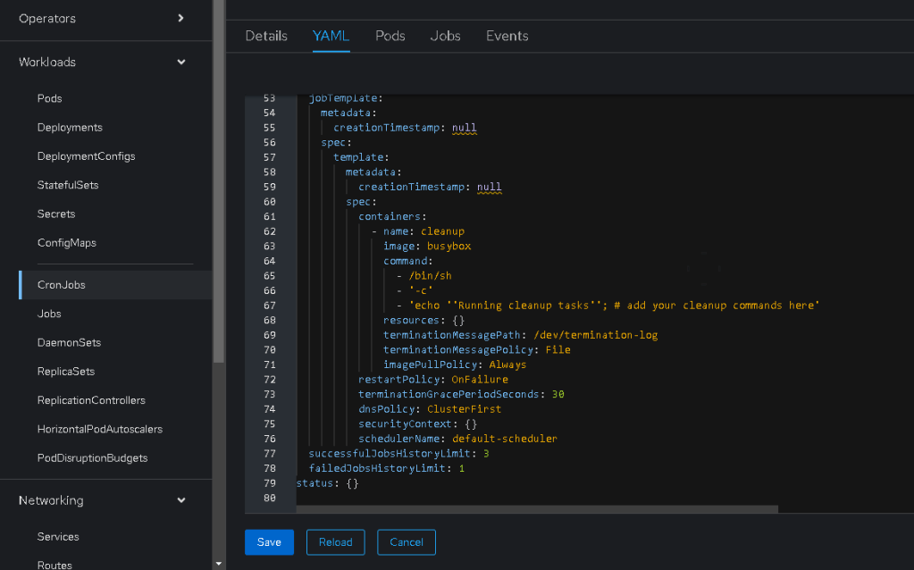Open DeploymentConfigs page

87,156
